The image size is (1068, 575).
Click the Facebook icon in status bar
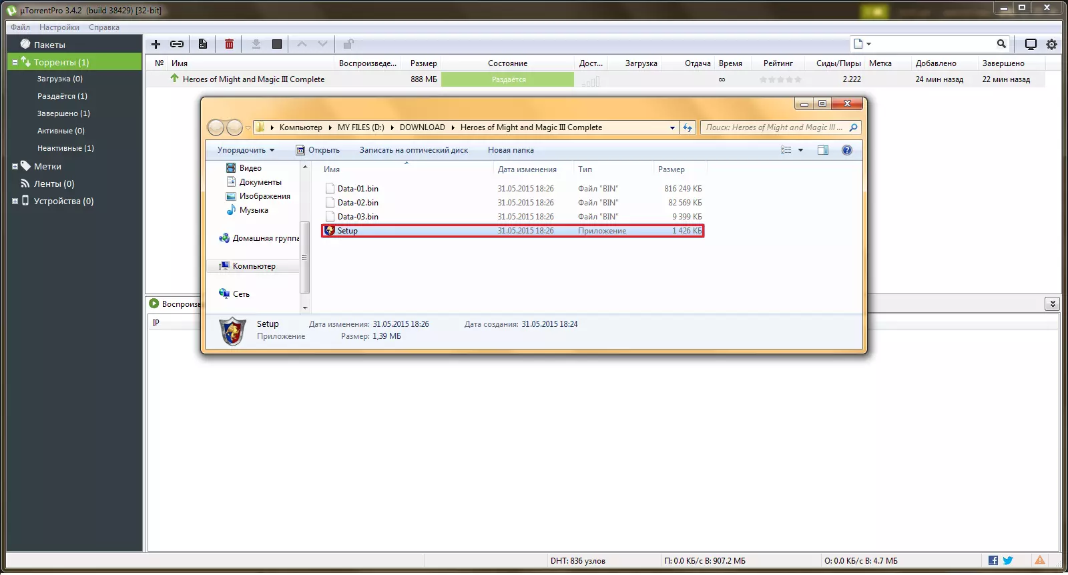tap(993, 560)
